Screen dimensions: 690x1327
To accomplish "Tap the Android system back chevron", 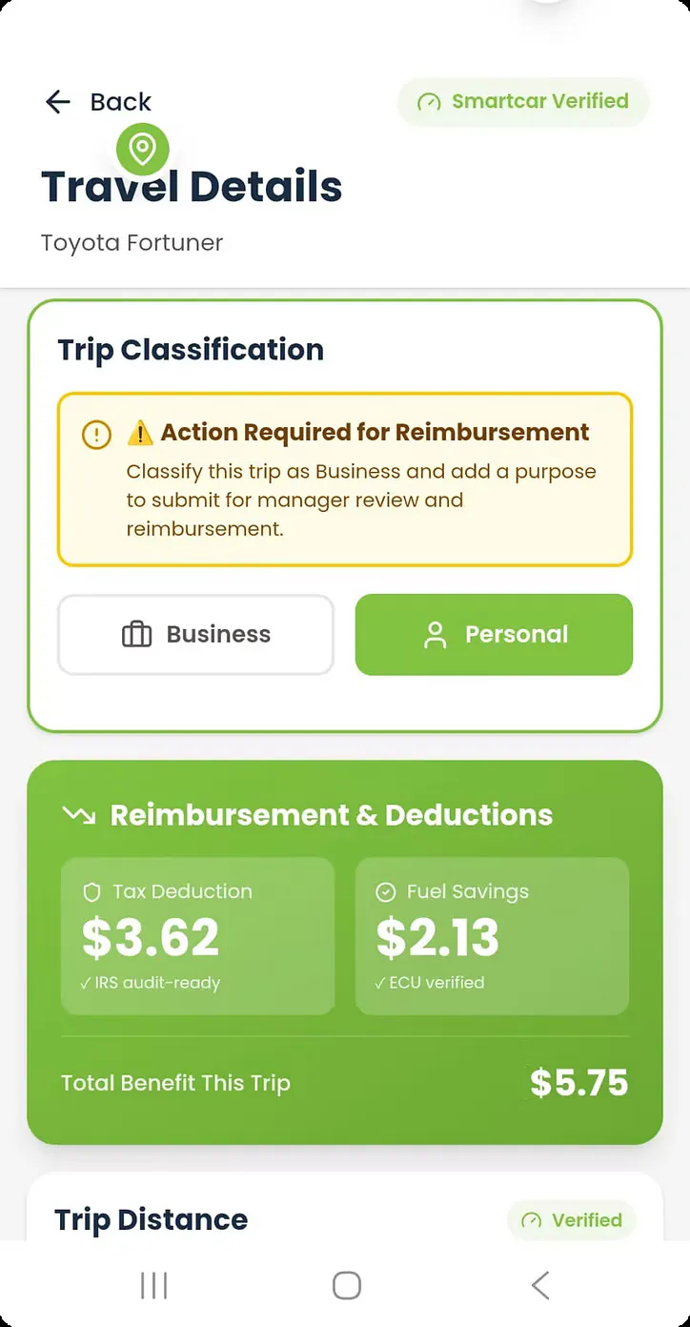I will tap(539, 1285).
